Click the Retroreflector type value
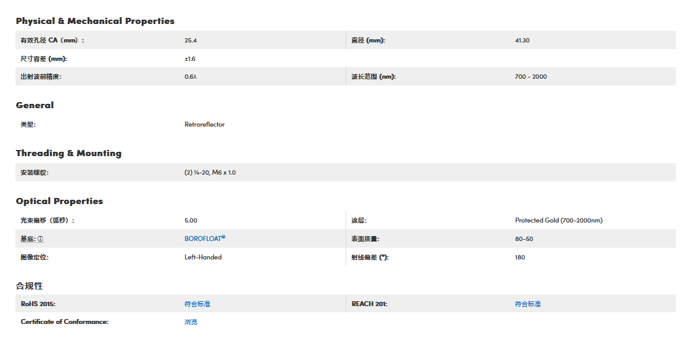The image size is (682, 343). click(x=205, y=124)
